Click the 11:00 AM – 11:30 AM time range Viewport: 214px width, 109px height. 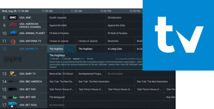(x=60, y=59)
